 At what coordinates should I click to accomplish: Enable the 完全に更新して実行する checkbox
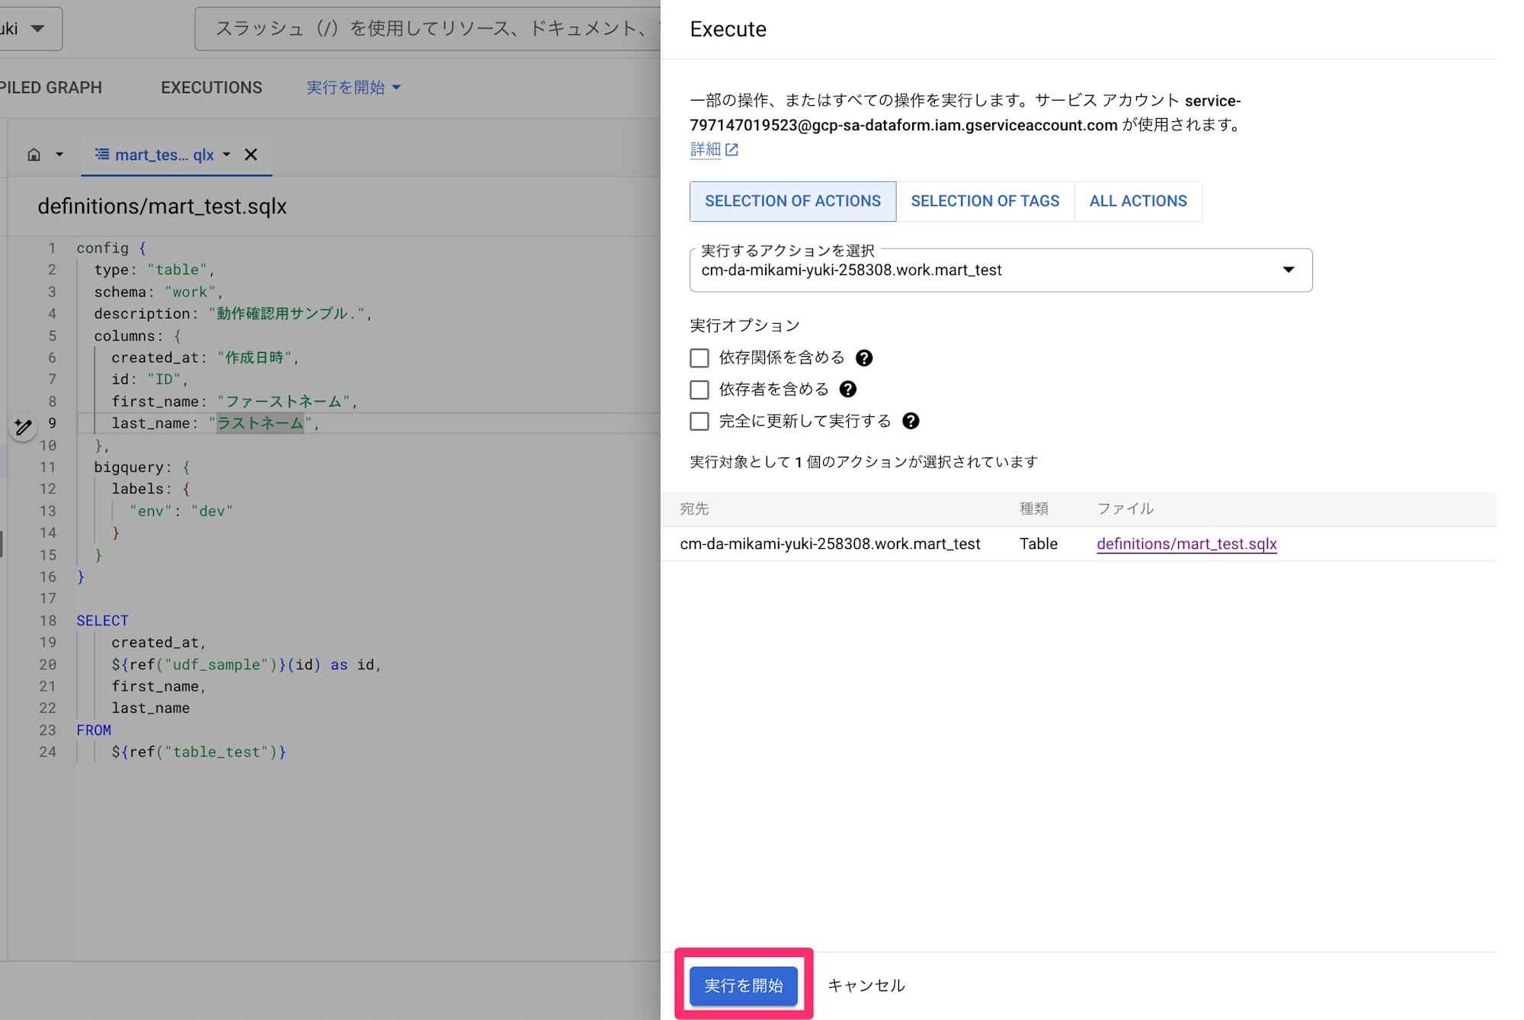coord(699,422)
